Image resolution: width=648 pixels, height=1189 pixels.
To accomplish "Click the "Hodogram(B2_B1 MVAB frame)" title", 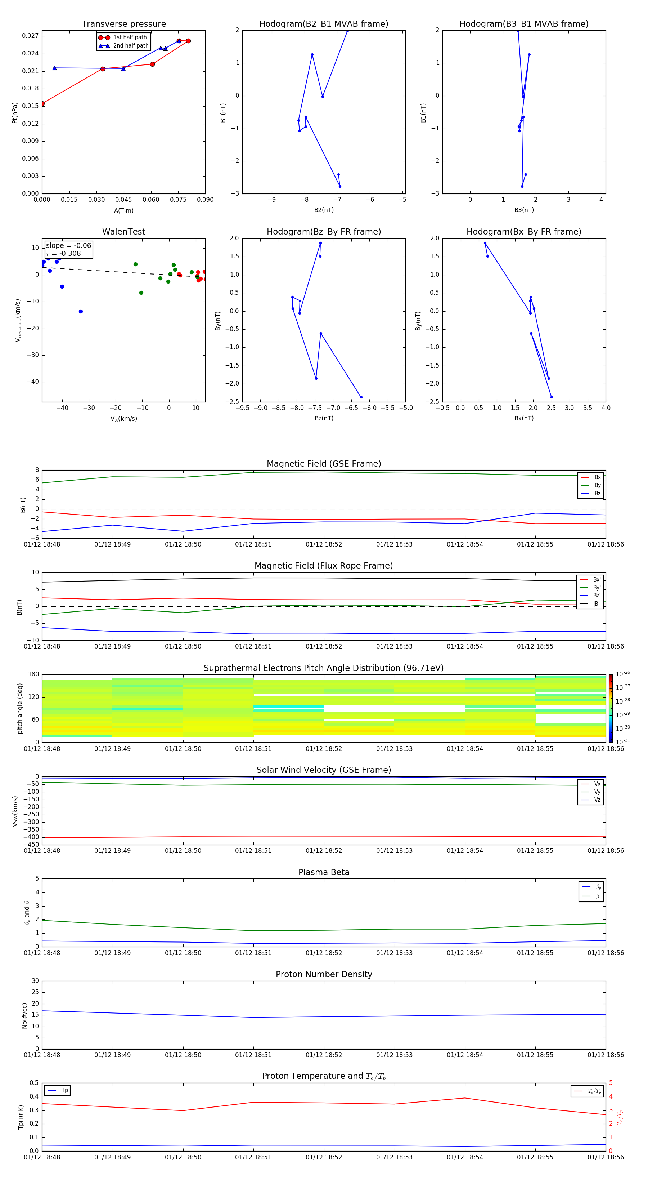I will (x=324, y=24).
